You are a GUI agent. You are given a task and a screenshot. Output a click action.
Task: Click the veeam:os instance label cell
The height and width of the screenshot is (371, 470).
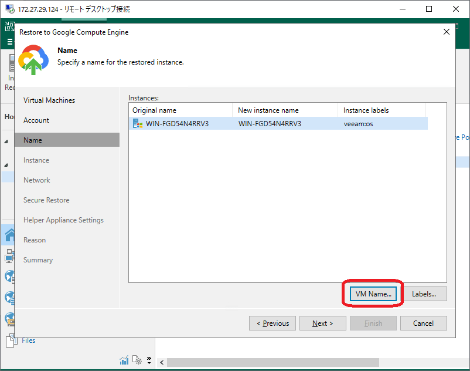pos(358,124)
